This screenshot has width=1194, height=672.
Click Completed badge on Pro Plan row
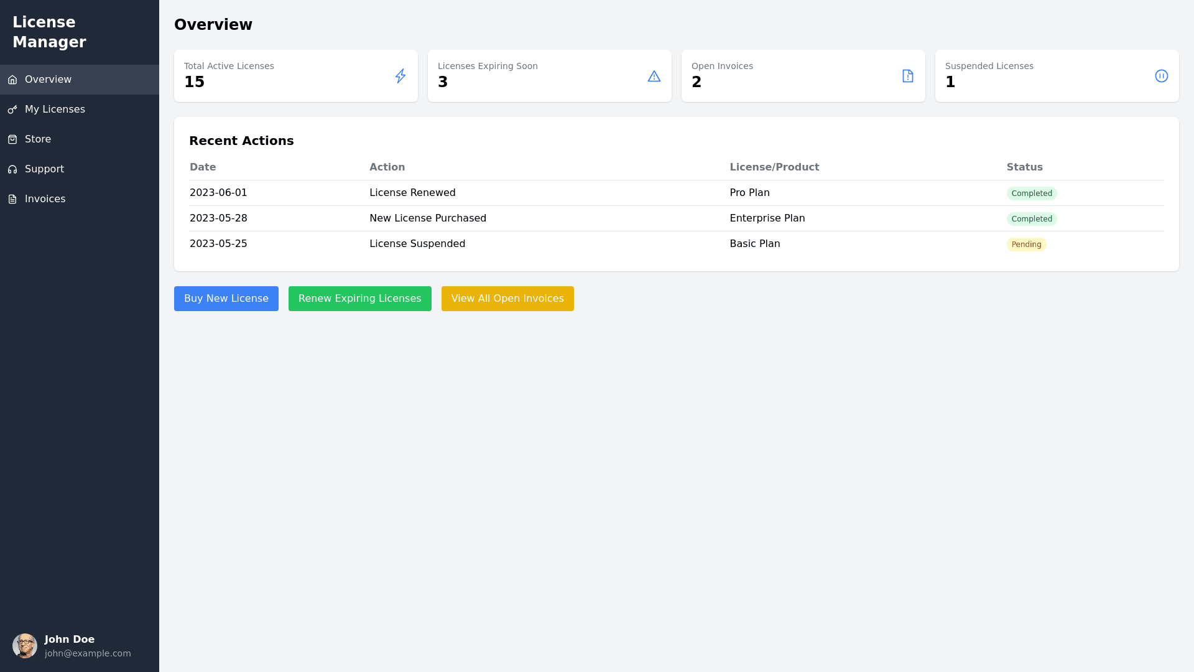[1031, 194]
